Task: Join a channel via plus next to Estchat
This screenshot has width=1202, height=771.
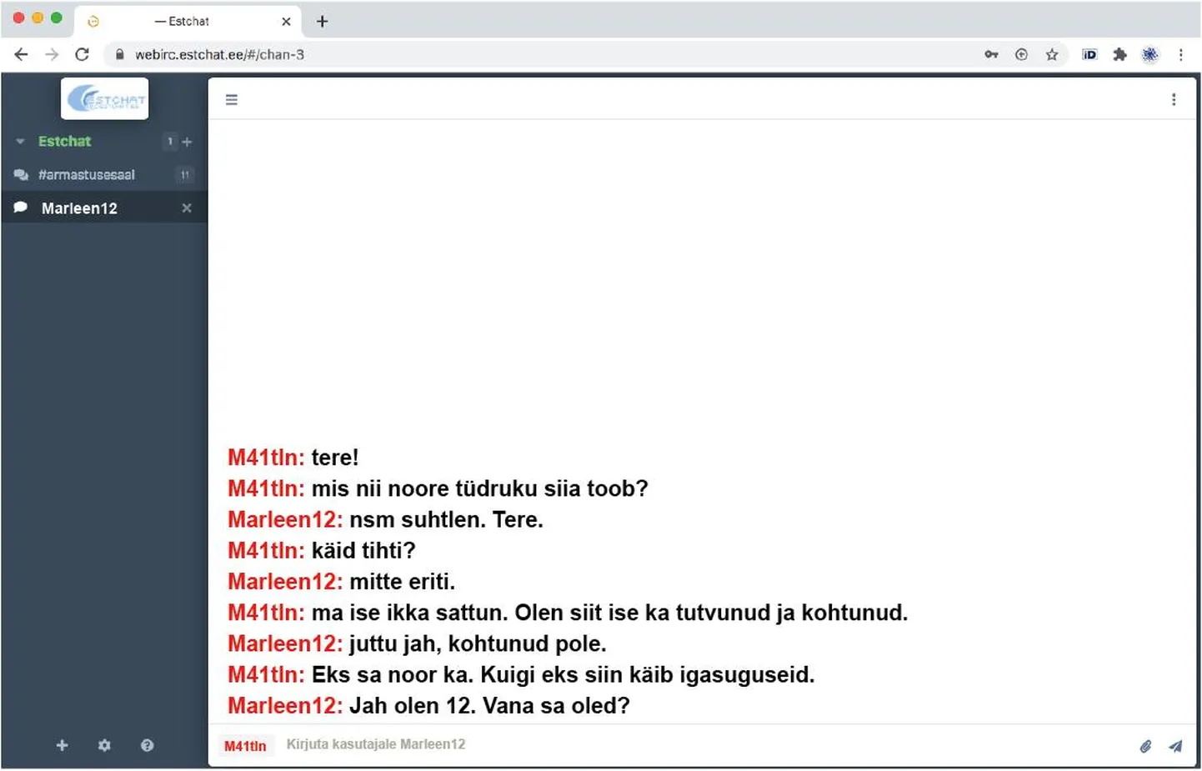Action: coord(187,142)
